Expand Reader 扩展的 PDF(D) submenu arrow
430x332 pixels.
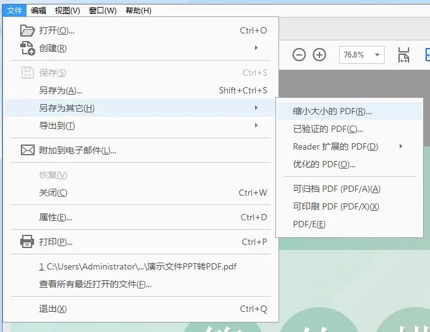pyautogui.click(x=401, y=146)
